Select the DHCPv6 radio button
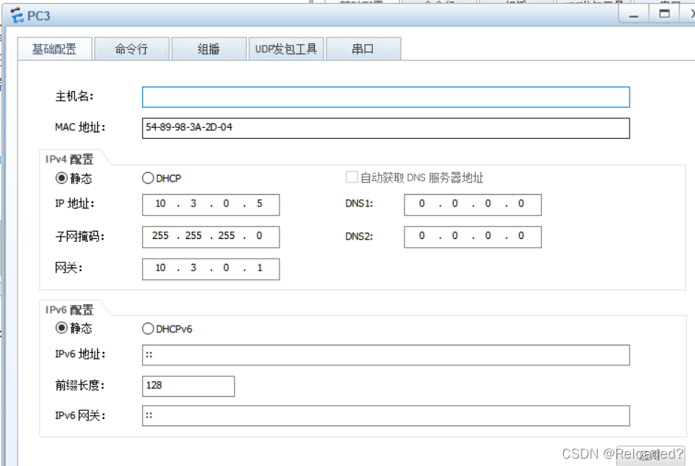Viewport: 695px width, 466px height. (148, 329)
